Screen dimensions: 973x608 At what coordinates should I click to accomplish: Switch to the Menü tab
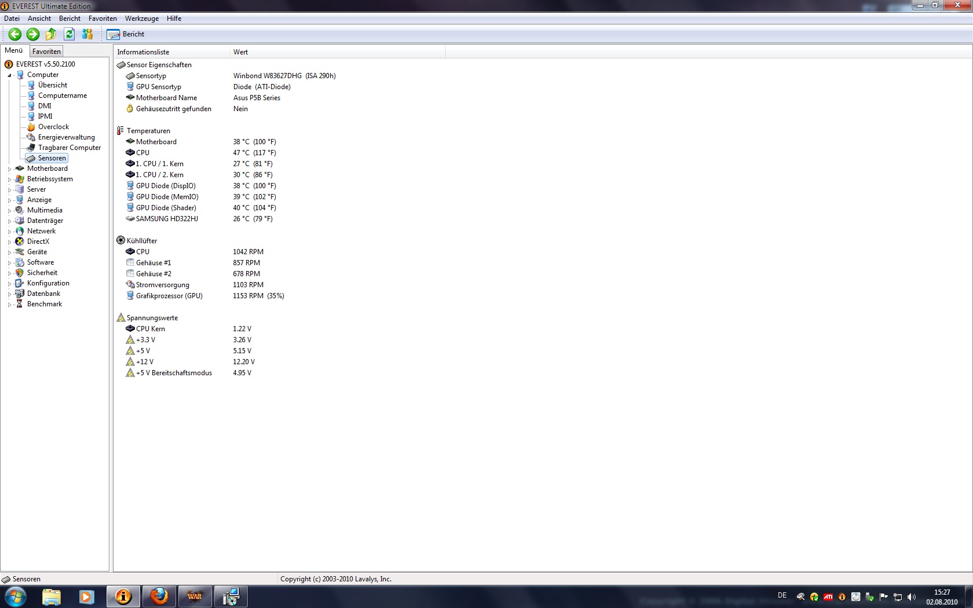coord(14,50)
